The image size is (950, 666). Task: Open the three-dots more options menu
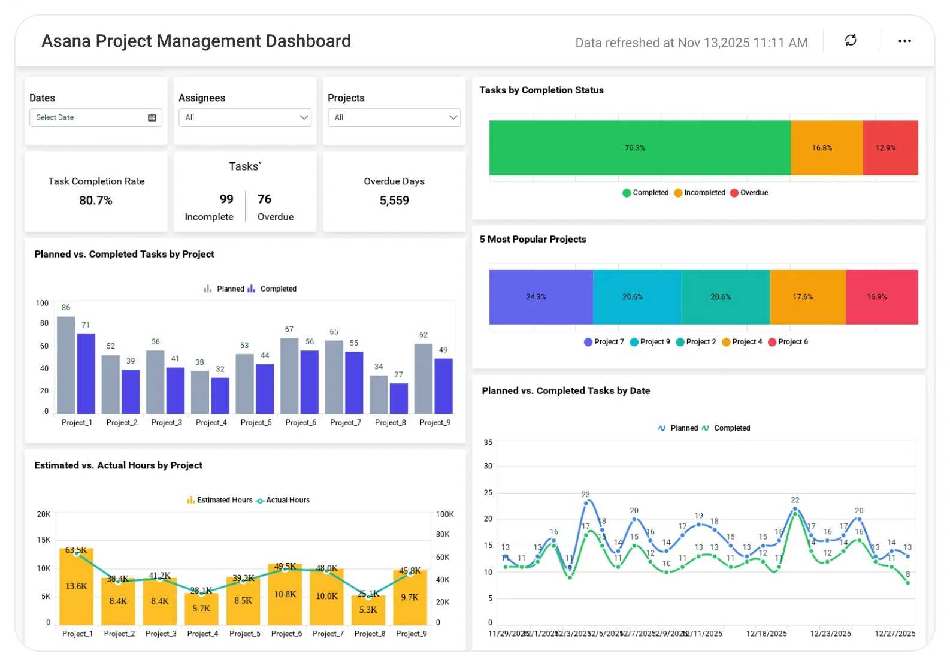(904, 41)
